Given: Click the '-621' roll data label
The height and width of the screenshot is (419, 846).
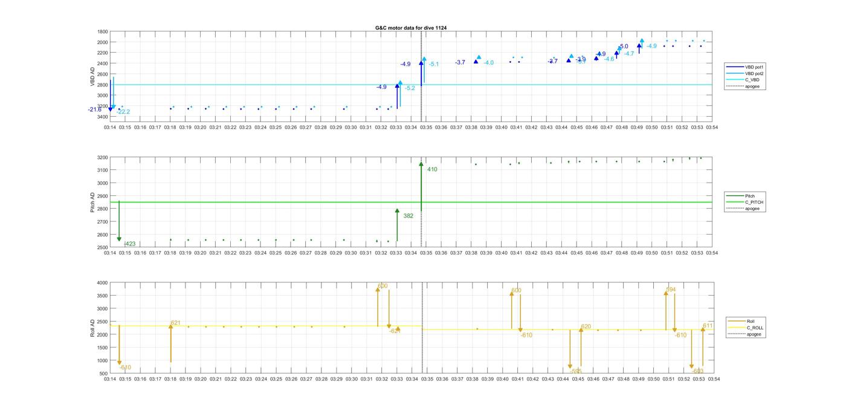Looking at the screenshot, I should pos(395,331).
